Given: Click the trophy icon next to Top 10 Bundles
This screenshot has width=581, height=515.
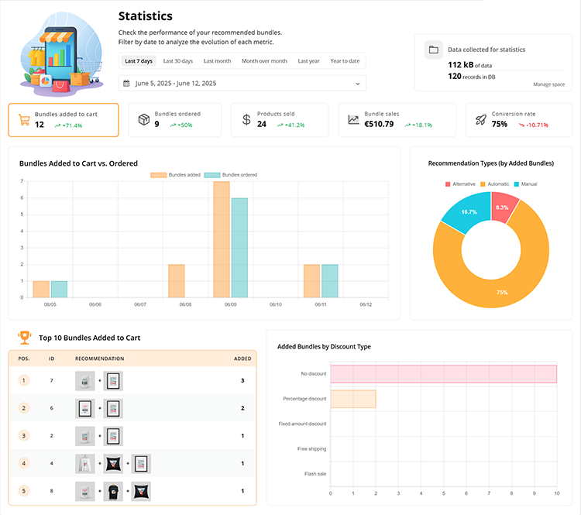Looking at the screenshot, I should 25,338.
